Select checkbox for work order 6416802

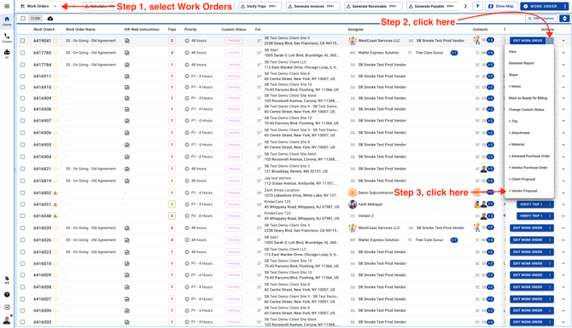coord(22,193)
